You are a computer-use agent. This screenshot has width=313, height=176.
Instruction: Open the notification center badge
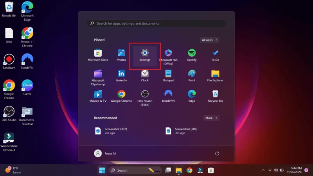pyautogui.click(x=306, y=170)
